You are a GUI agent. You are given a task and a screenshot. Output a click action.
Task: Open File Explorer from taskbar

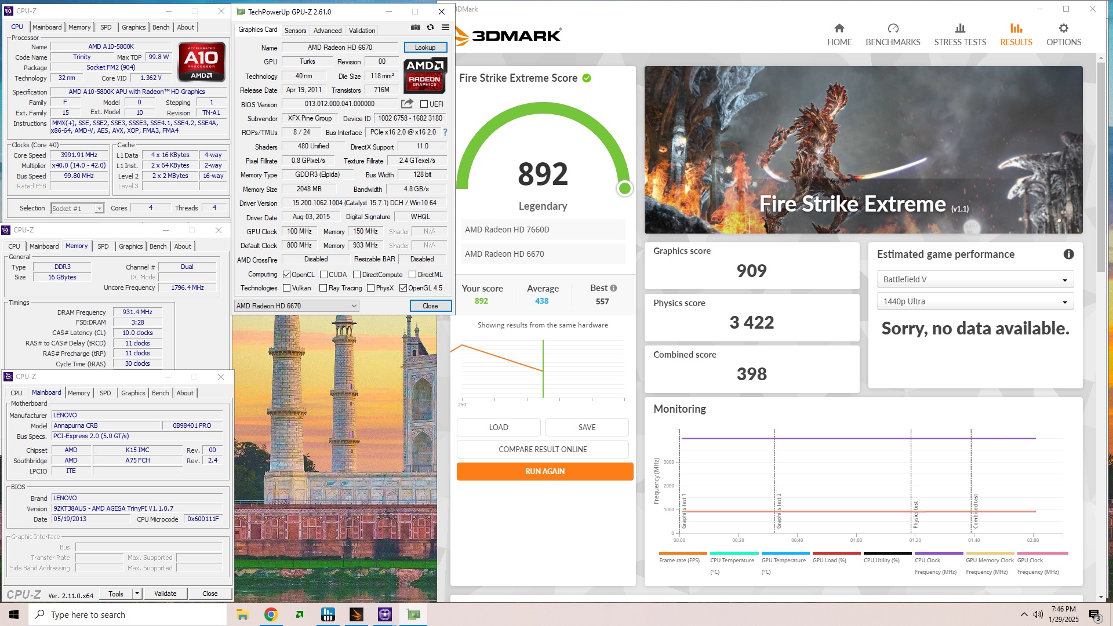pos(242,614)
